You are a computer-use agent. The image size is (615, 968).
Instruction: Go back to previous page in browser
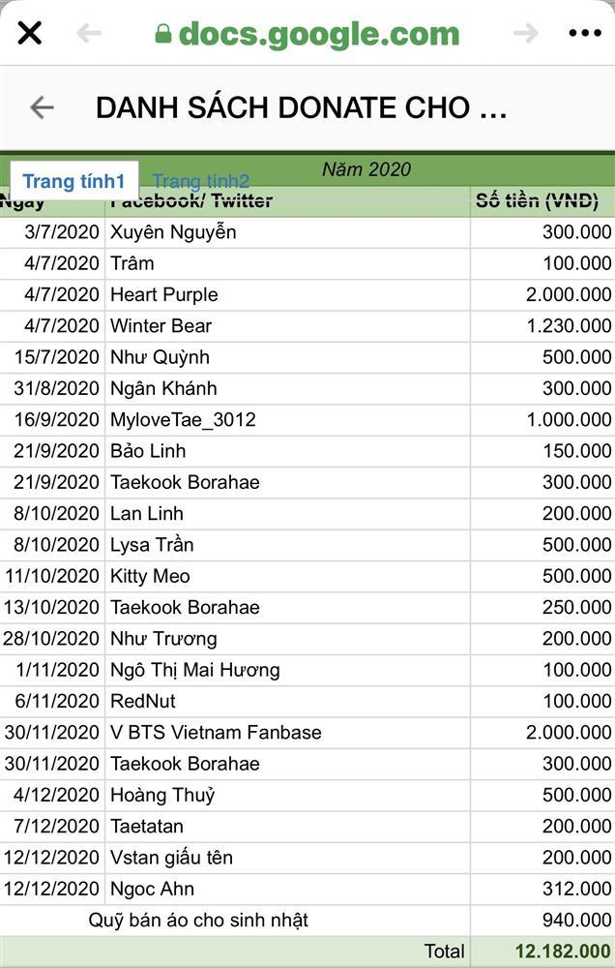tap(89, 34)
